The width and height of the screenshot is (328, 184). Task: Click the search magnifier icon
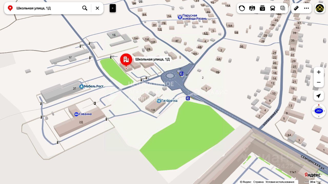(85, 8)
